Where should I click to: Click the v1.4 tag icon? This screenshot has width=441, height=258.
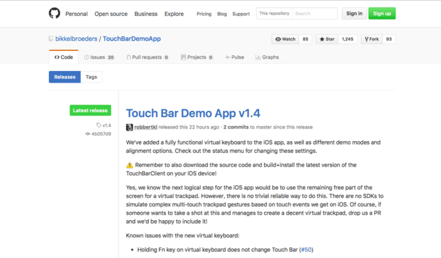coord(99,125)
